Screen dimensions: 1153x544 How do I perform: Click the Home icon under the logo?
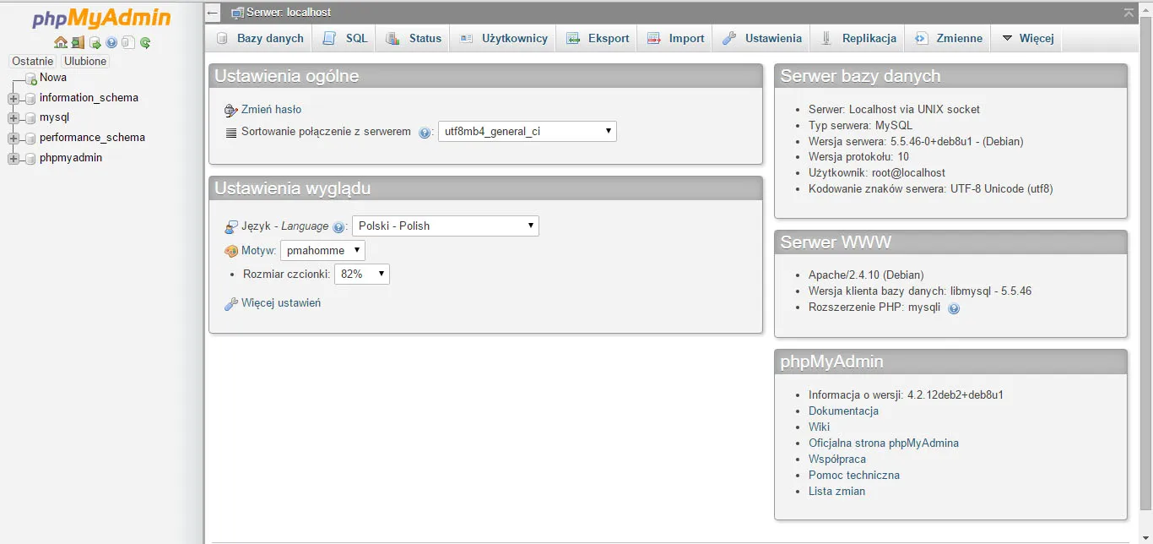pyautogui.click(x=61, y=42)
